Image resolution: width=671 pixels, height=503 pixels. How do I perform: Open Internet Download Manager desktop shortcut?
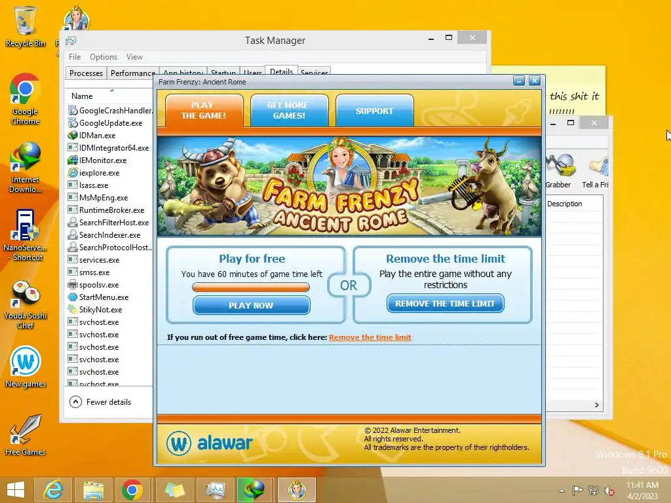point(26,168)
